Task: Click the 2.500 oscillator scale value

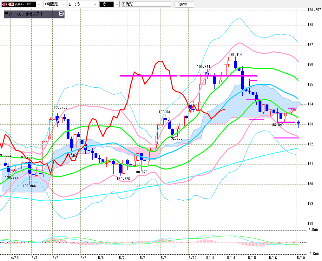Action: coord(313,230)
